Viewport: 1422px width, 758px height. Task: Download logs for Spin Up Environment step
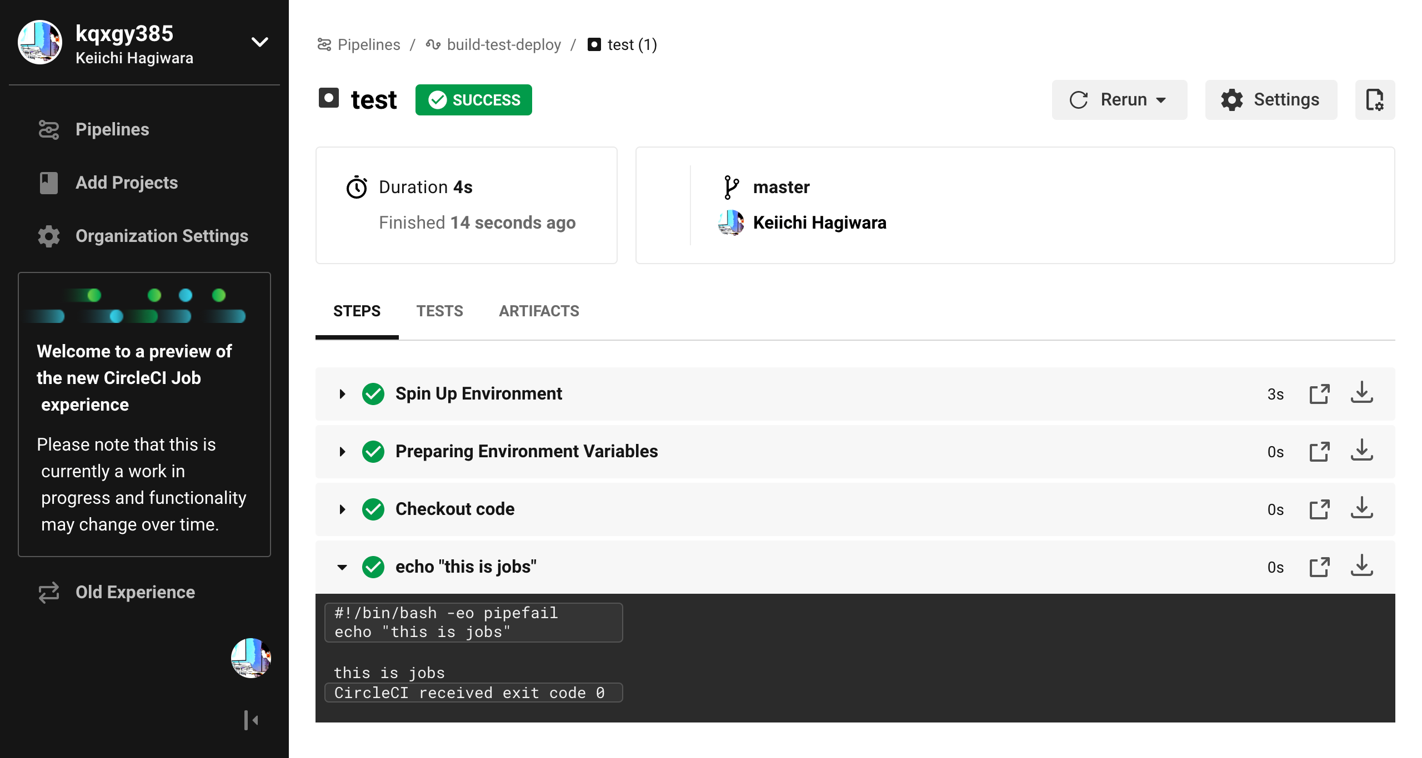[1362, 393]
